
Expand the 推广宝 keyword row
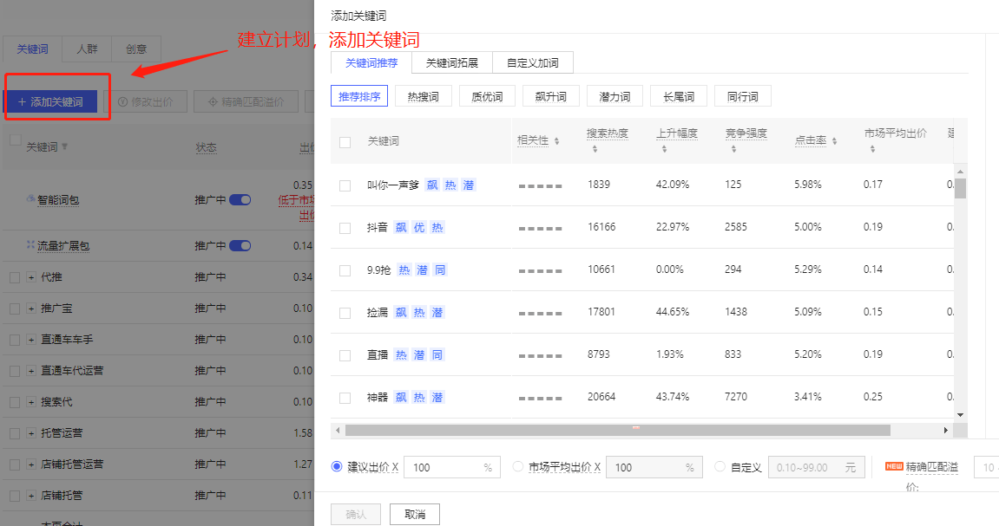(x=30, y=308)
